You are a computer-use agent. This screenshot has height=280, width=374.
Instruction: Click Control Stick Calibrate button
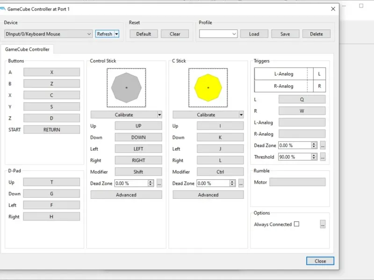click(124, 115)
